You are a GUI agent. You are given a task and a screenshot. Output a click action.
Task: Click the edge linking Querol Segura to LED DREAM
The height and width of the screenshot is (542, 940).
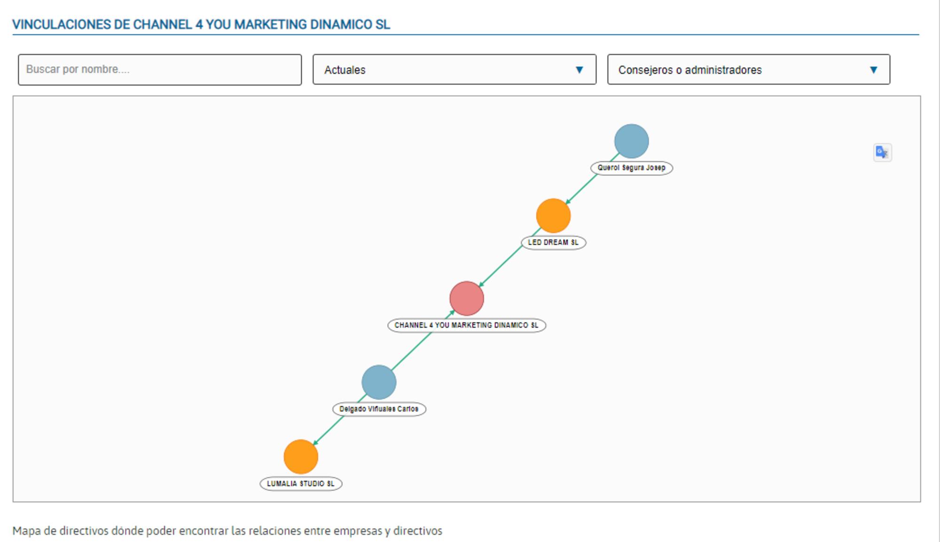pos(582,188)
